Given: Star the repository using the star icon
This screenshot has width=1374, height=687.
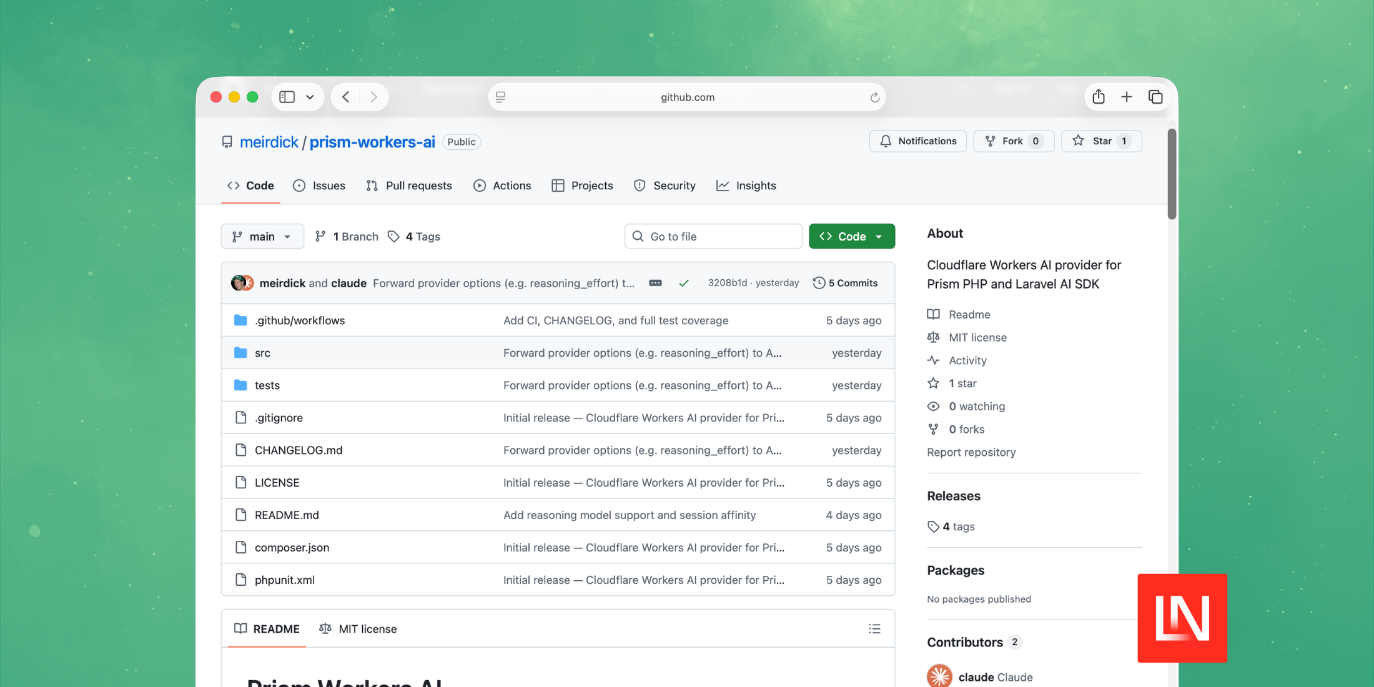Looking at the screenshot, I should click(1079, 141).
